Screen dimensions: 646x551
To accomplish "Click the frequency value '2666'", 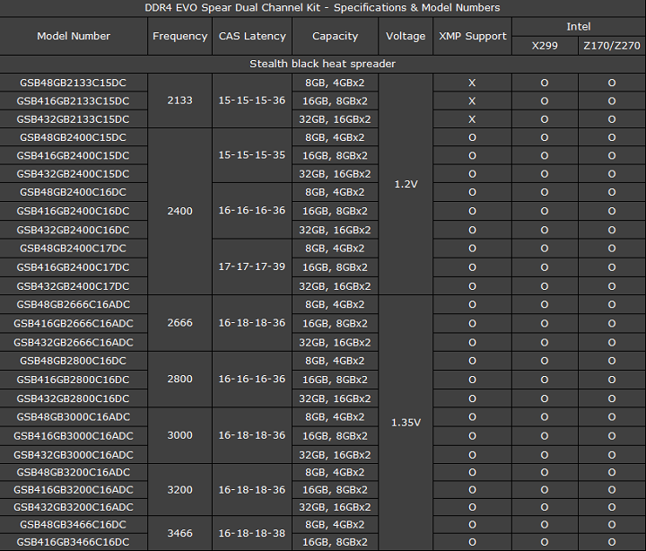I will pyautogui.click(x=180, y=323).
